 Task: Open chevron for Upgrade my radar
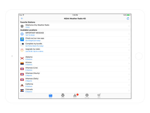click(129, 50)
